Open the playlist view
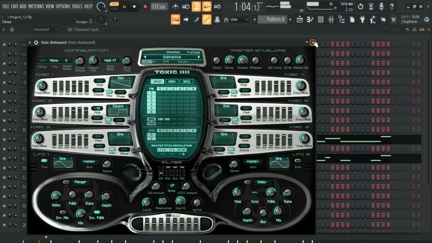 (300, 20)
